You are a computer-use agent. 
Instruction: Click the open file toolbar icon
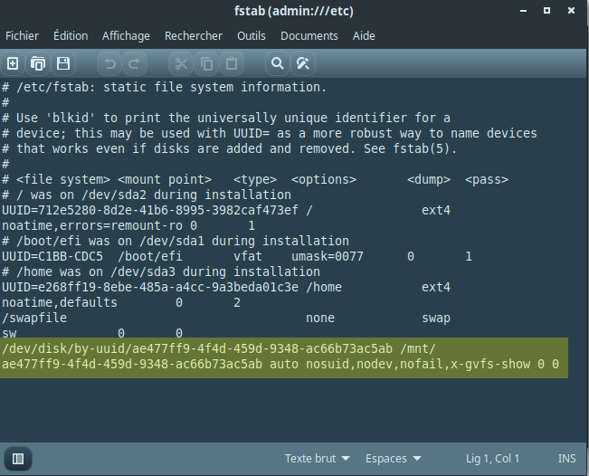pos(38,63)
